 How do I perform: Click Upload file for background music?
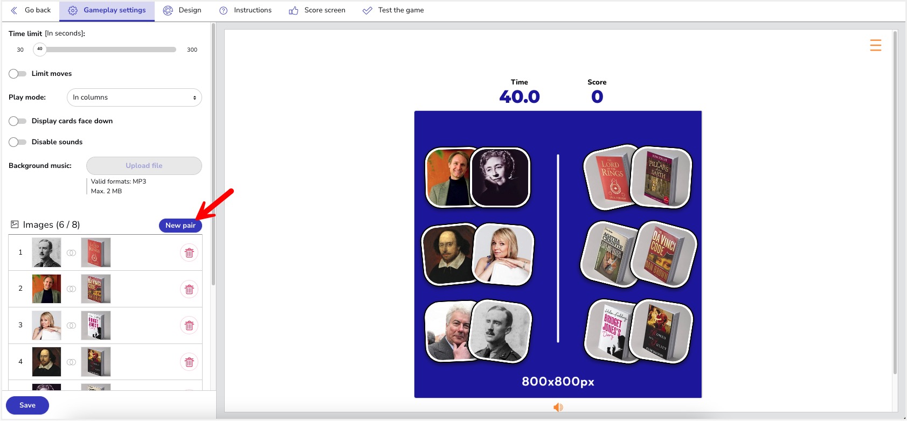144,166
